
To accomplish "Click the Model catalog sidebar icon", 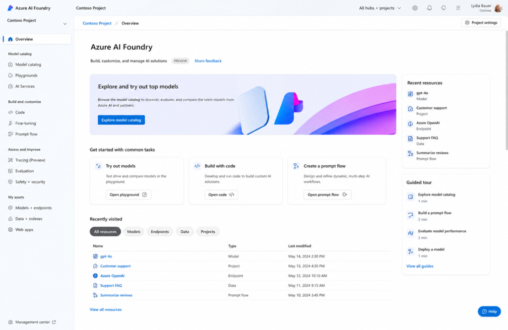I will [10, 65].
